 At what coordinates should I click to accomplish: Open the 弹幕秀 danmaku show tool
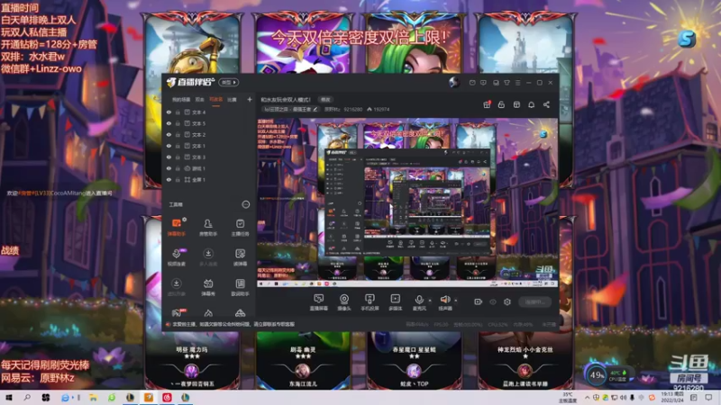click(208, 287)
